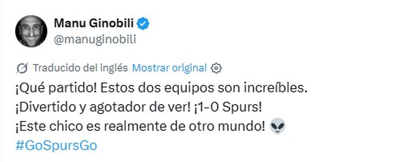The width and height of the screenshot is (399, 162).
Task: Click the blue verified checkmark badge
Action: (x=144, y=23)
